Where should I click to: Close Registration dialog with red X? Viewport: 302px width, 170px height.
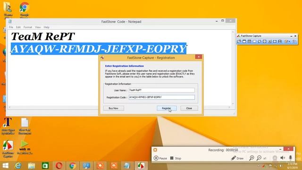[199, 57]
